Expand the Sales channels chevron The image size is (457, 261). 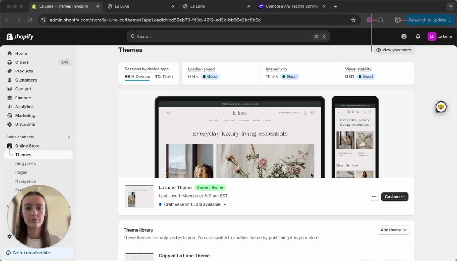tap(69, 137)
